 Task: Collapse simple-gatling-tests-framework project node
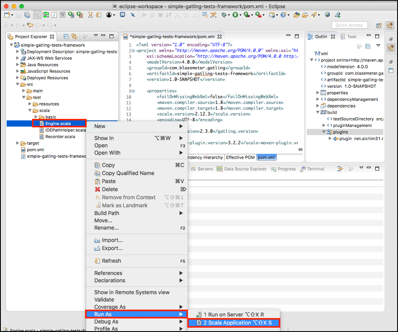pos(11,45)
